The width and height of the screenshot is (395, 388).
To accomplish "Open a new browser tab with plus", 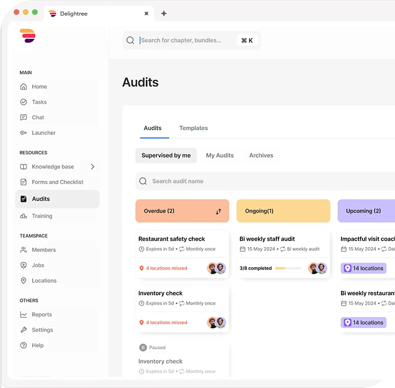I will click(164, 14).
